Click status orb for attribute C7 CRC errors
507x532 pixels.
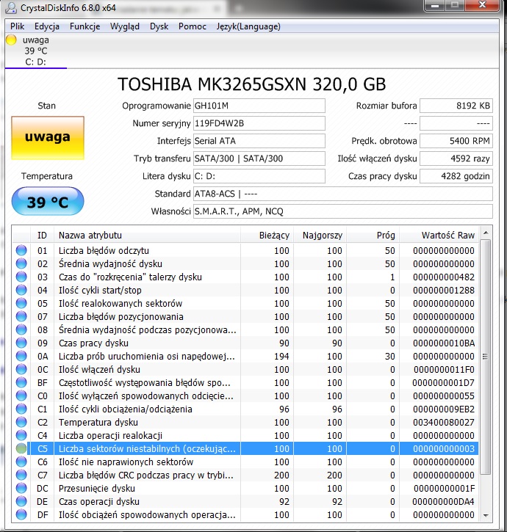(x=21, y=475)
